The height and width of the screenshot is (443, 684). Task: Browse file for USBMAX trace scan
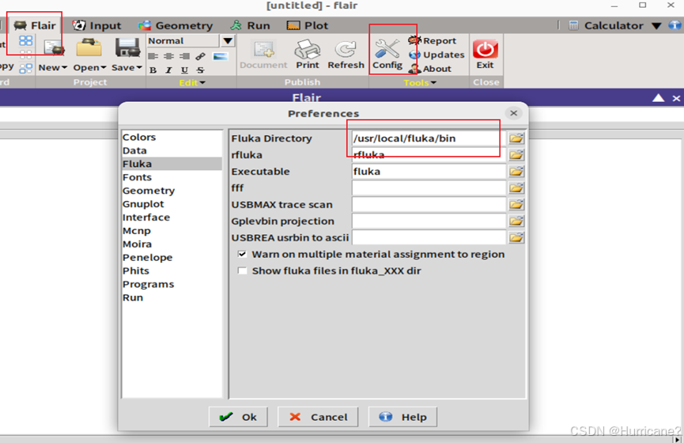(516, 205)
